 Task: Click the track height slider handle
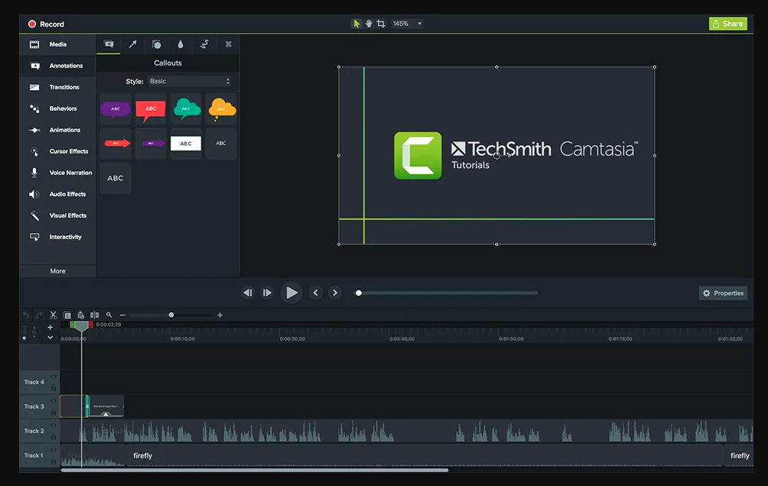[x=24, y=338]
